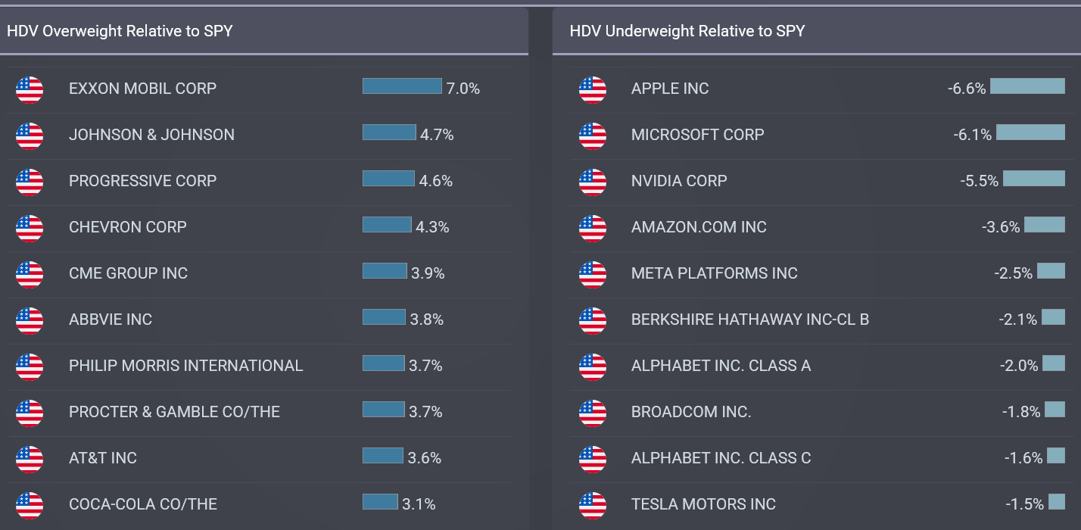The image size is (1081, 530).
Task: Click the flag icon next to COCA-COLA CO/THE
Action: [x=30, y=503]
